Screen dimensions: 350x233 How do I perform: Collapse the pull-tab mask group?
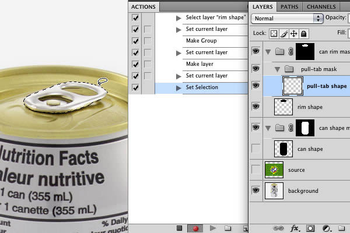click(278, 69)
